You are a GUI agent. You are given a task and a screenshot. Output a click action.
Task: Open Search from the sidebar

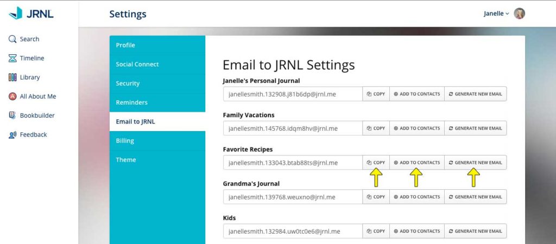point(24,39)
